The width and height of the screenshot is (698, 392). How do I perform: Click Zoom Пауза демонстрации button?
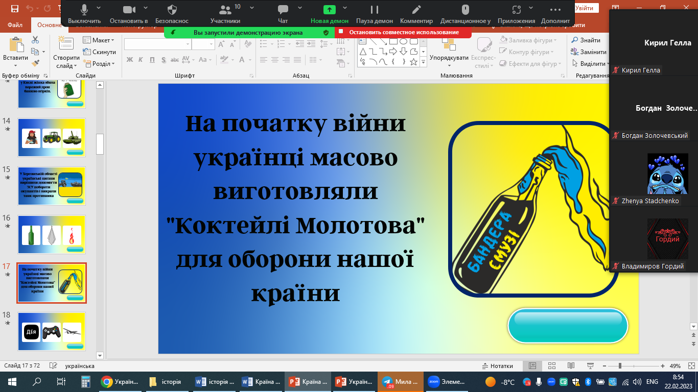click(375, 14)
